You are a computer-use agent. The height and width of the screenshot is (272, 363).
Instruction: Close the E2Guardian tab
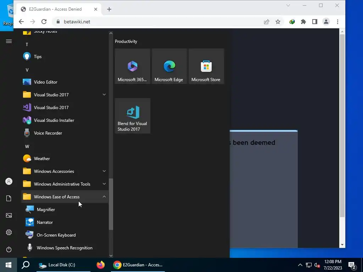[96, 9]
